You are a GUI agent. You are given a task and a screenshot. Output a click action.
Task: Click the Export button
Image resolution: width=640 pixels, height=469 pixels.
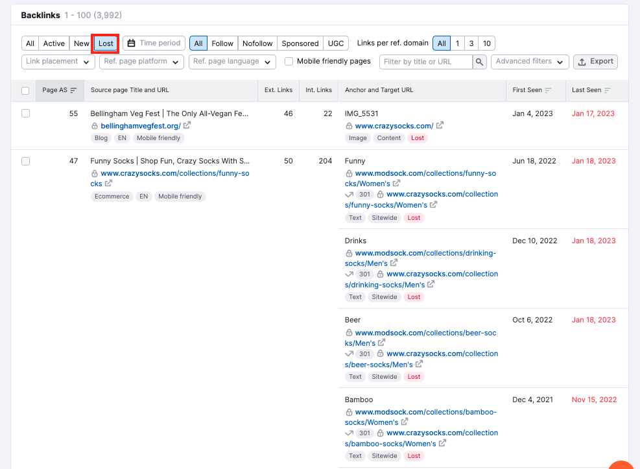(595, 62)
